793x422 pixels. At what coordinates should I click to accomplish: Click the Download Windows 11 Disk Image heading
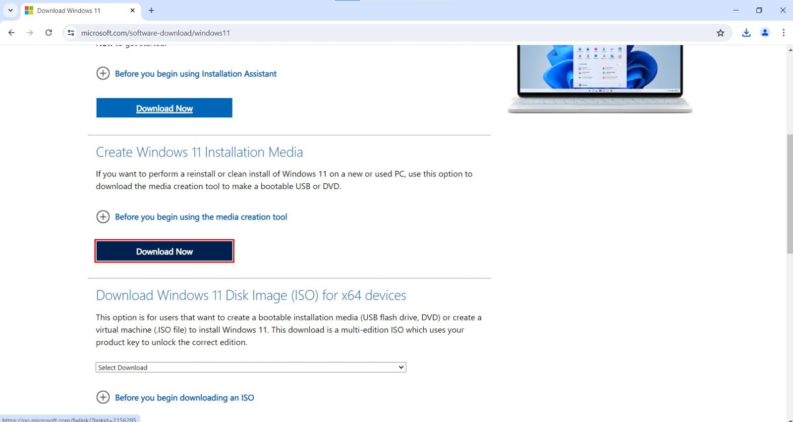[x=251, y=295]
